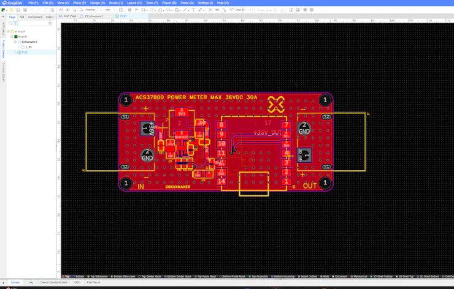The height and width of the screenshot is (289, 454).
Task: Select the circle drawing tool
Action: (177, 10)
